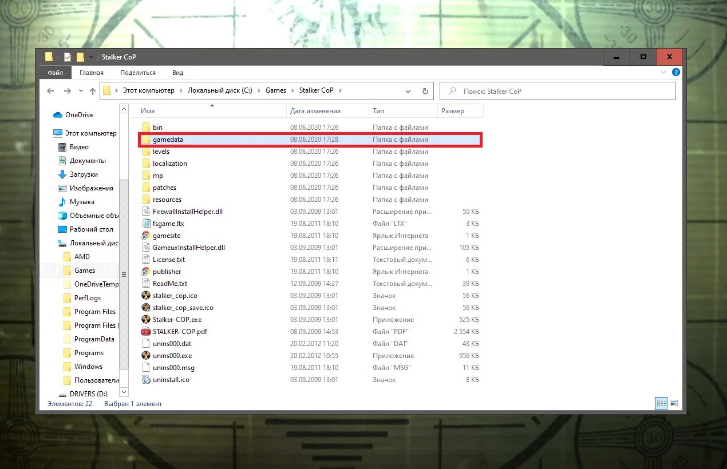The image size is (727, 469).
Task: Expand the ribbon with the chevron
Action: [x=664, y=73]
